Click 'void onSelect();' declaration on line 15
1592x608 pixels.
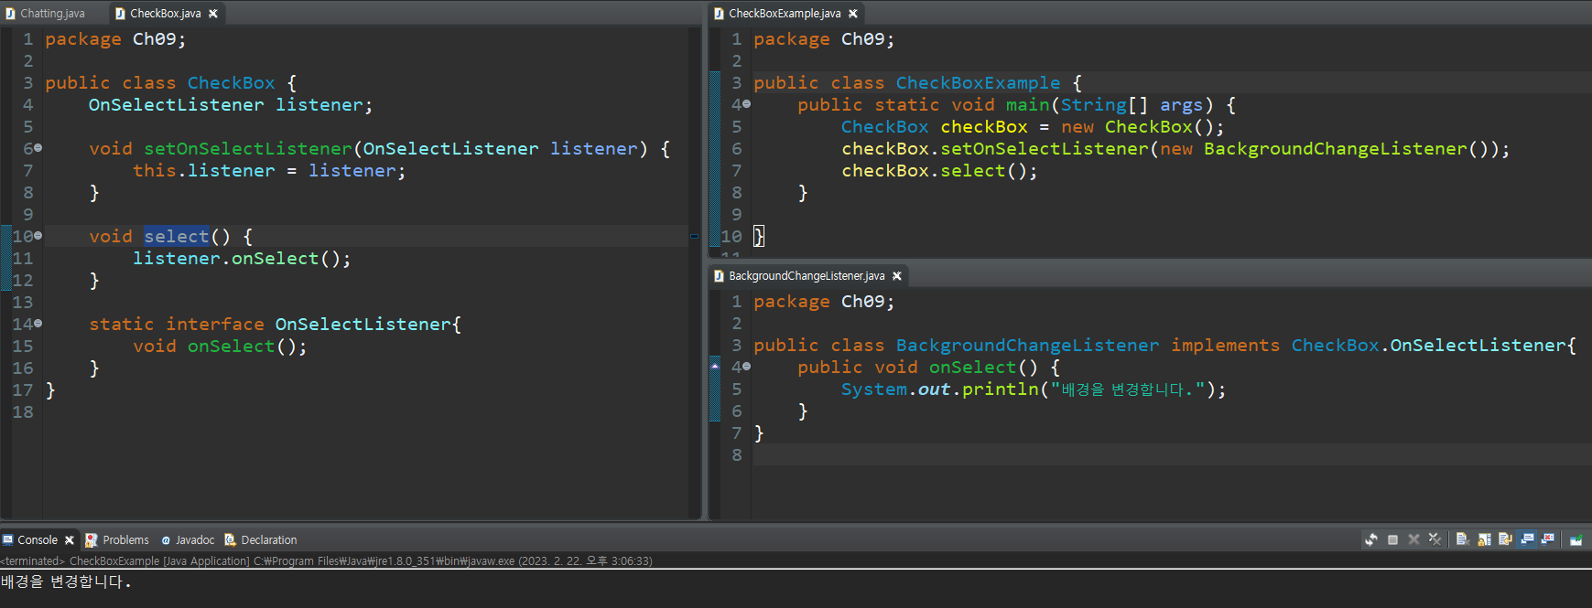221,346
